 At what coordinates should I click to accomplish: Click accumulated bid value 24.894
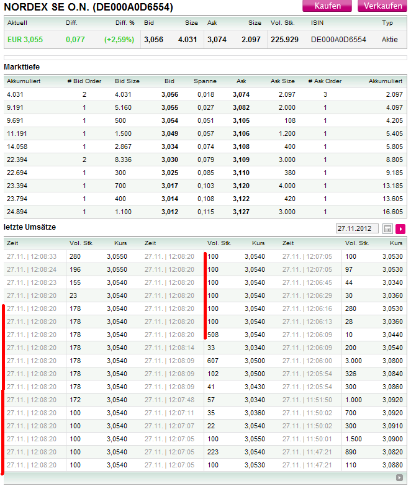coord(17,212)
